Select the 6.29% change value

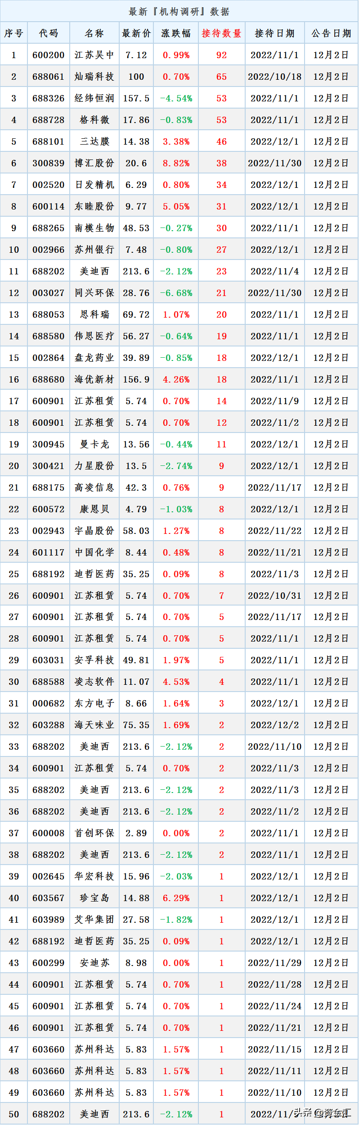pyautogui.click(x=176, y=898)
